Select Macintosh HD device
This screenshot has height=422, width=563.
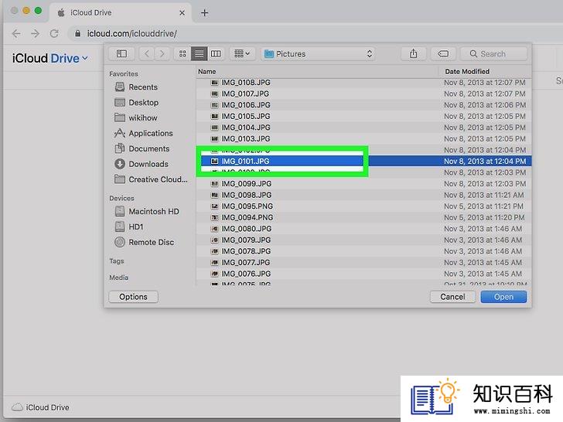click(x=147, y=211)
